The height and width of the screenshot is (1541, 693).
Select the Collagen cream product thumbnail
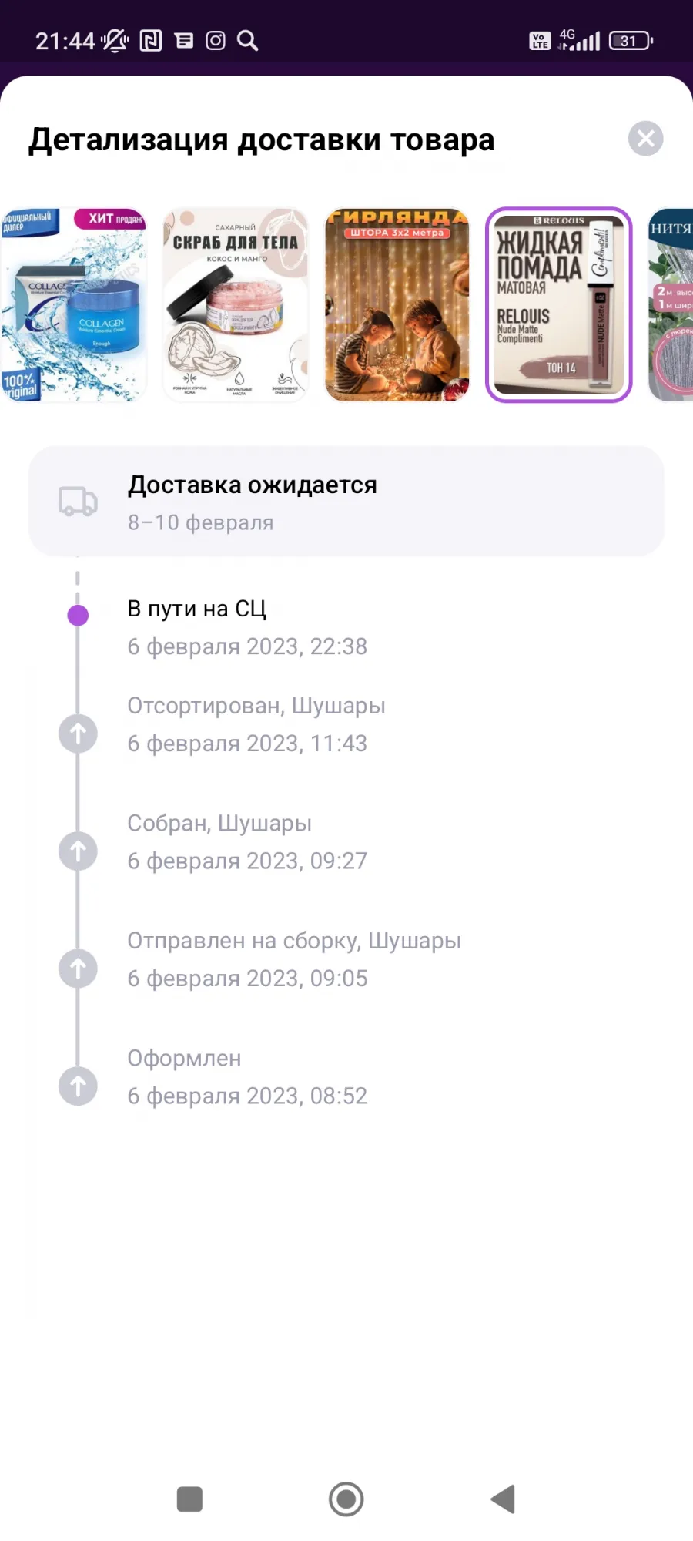point(72,305)
